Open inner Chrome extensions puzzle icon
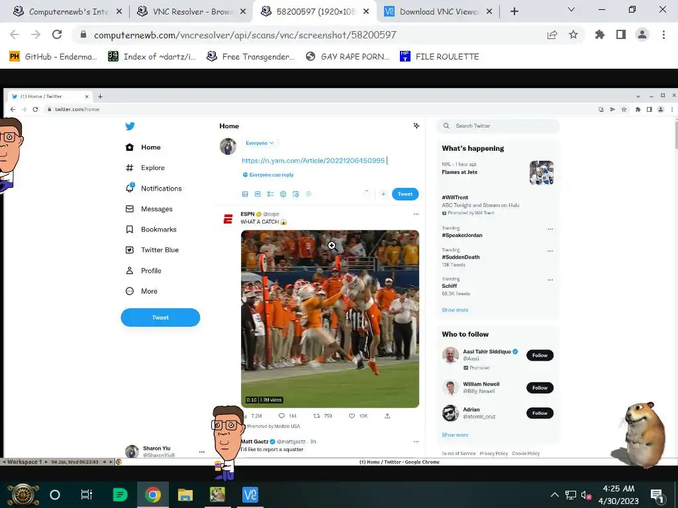Screen dimensions: 678x508 (638, 109)
